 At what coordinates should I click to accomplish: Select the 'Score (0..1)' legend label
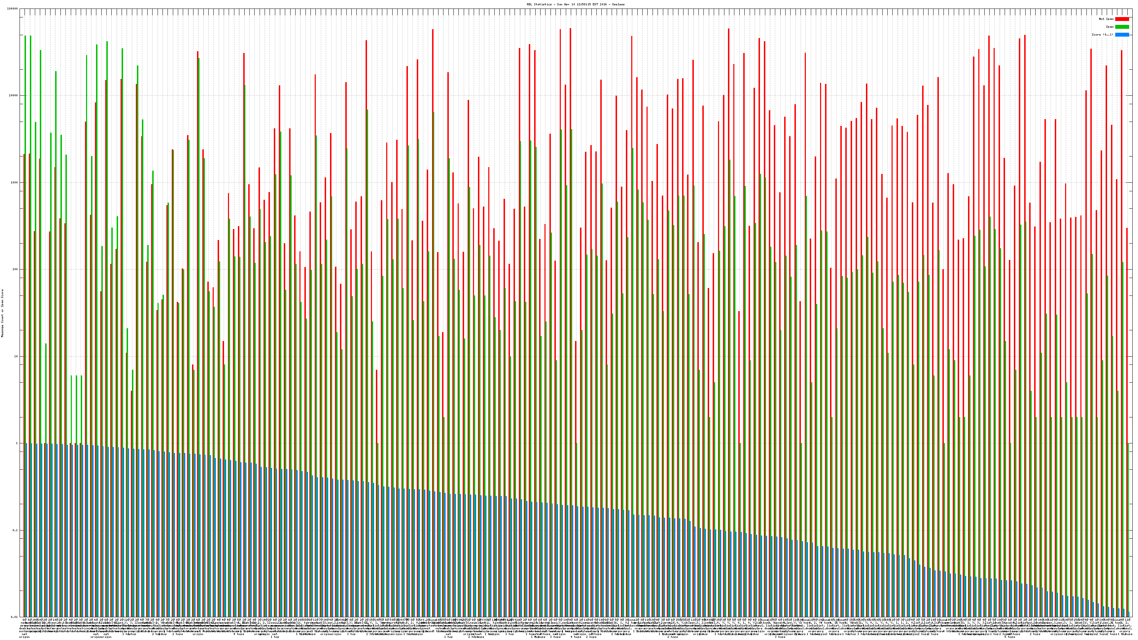tap(1102, 34)
